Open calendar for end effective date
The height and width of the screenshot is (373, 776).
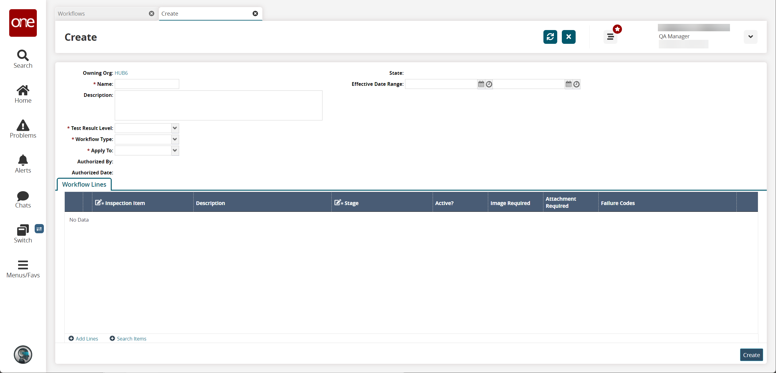click(569, 84)
